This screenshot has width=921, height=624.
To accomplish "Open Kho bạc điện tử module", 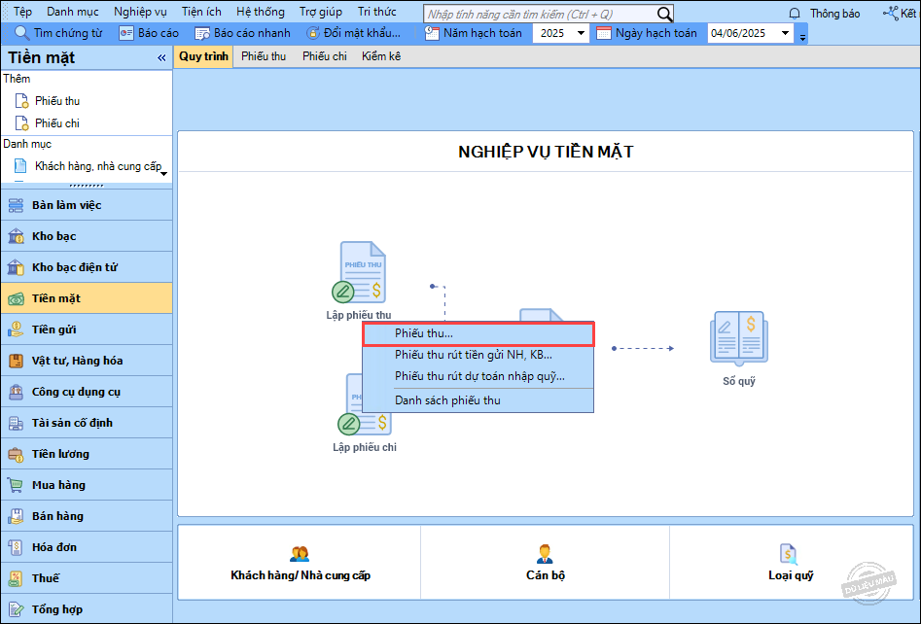I will tap(87, 267).
